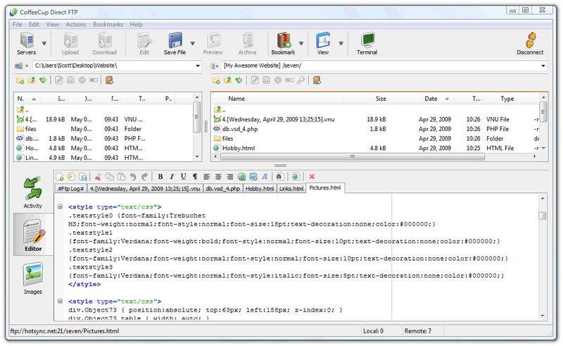
Task: Open the local path dropdown
Action: pos(198,66)
